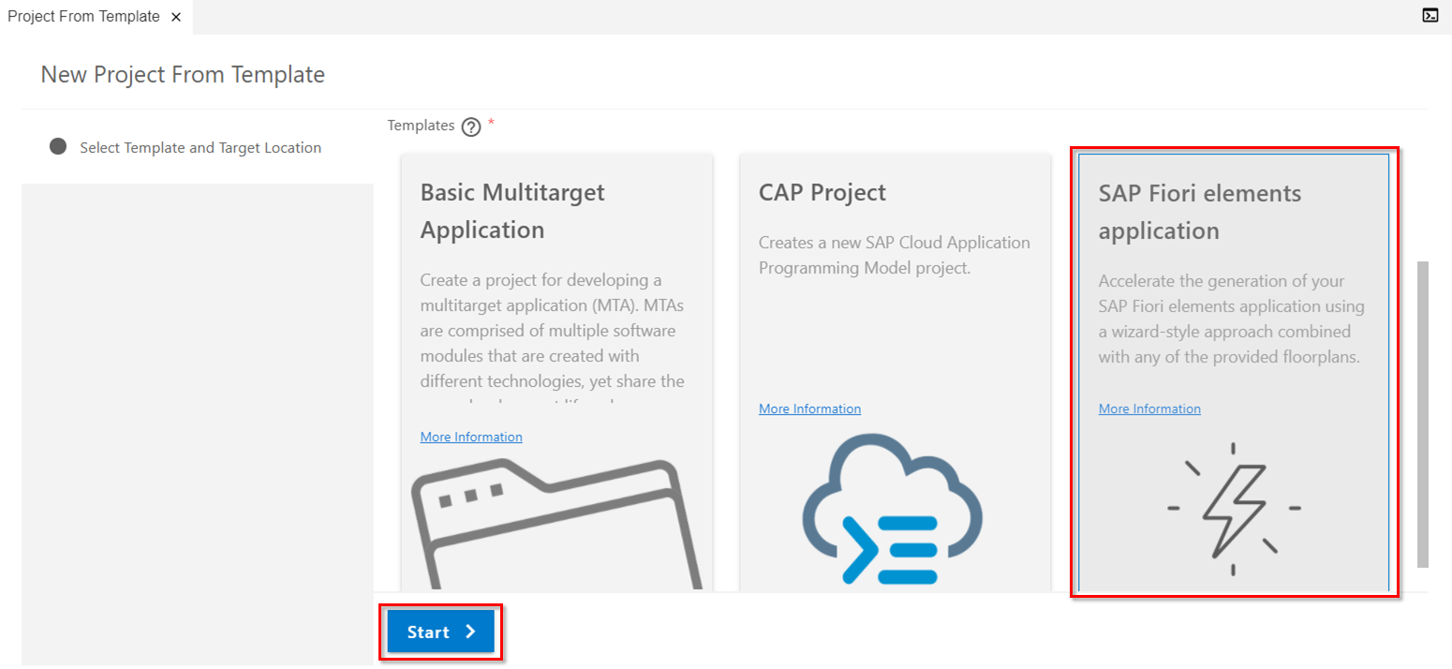This screenshot has width=1452, height=669.
Task: Click the folder window icon of Multitarget card
Action: point(556,524)
